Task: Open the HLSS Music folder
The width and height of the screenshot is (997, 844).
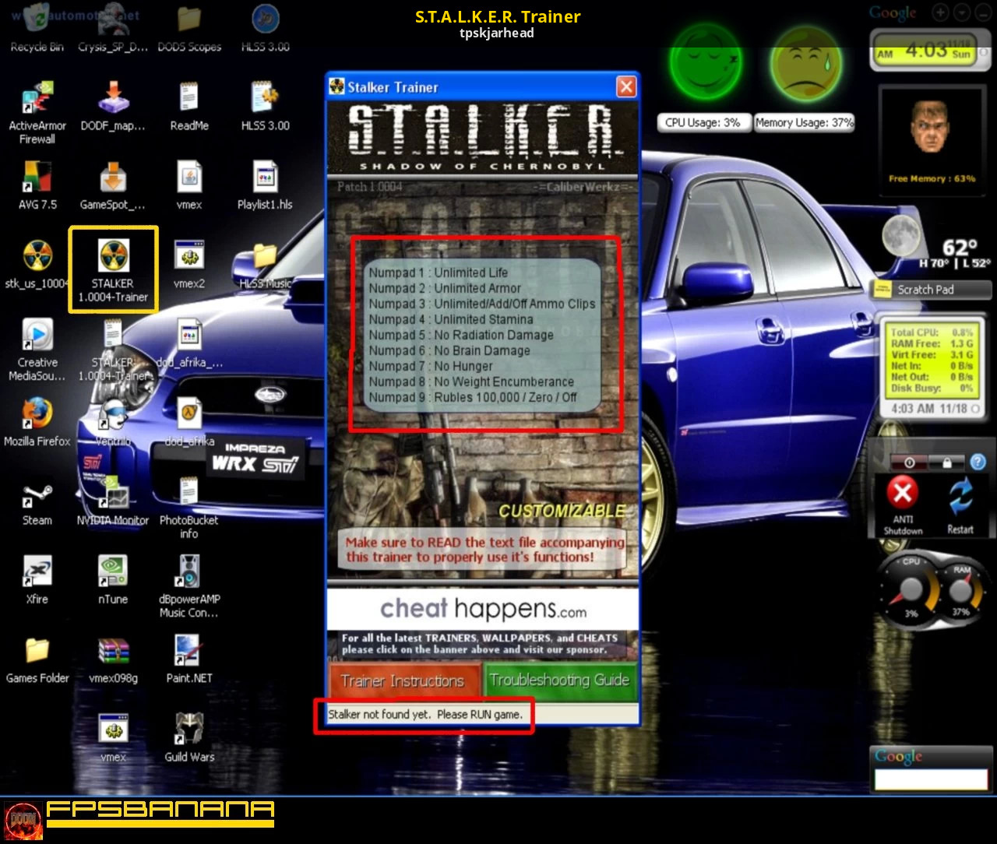Action: coord(265,266)
